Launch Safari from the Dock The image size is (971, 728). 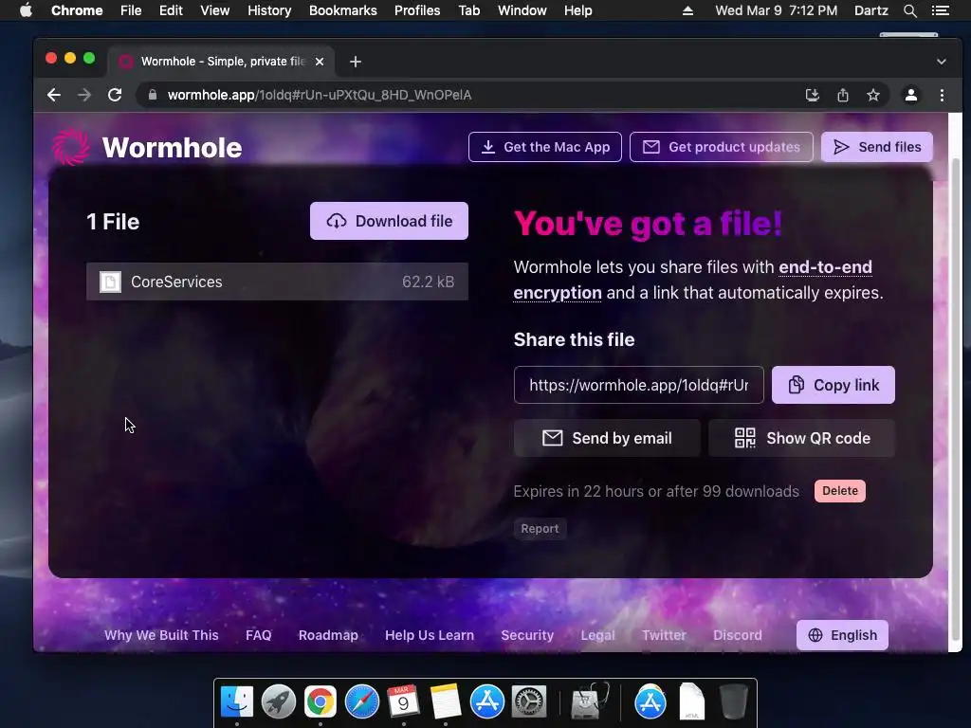(361, 702)
